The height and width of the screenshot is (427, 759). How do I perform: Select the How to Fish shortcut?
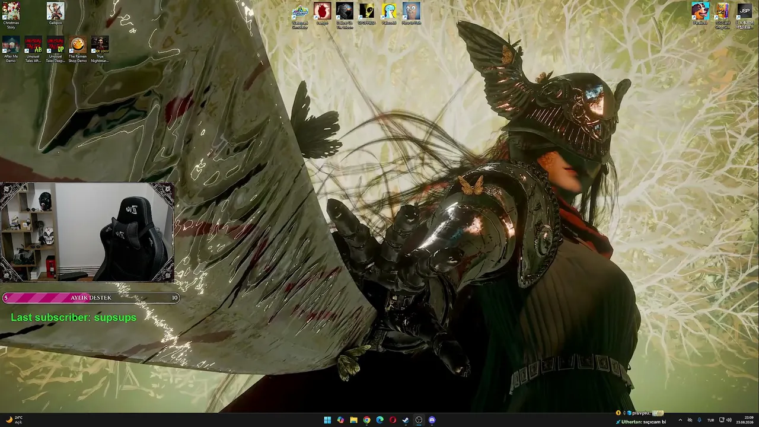coord(411,14)
